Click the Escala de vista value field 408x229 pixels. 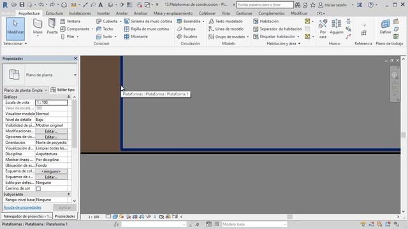click(x=51, y=102)
